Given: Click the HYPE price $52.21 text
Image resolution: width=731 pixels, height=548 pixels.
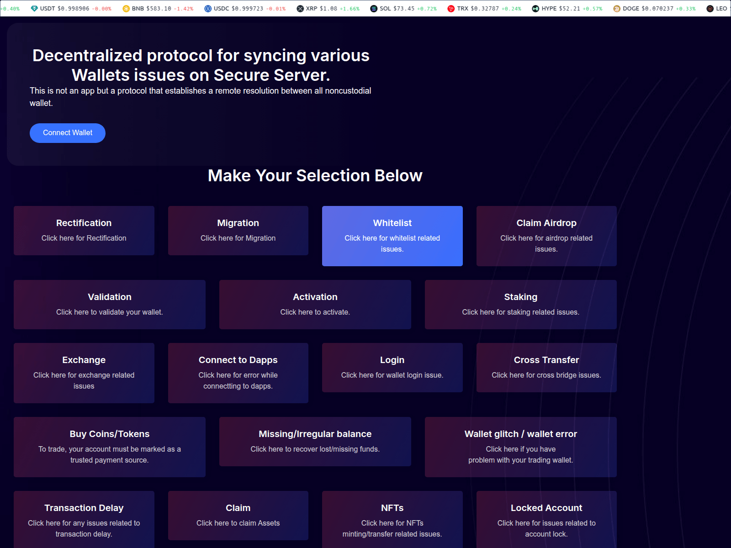Looking at the screenshot, I should [x=570, y=9].
